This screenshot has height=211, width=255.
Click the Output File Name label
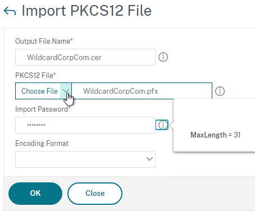(44, 41)
